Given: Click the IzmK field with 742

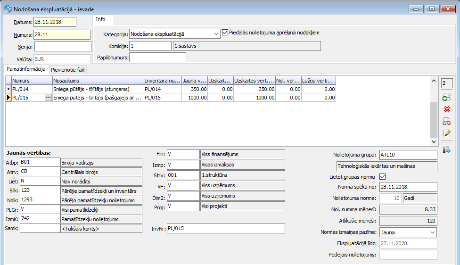Looking at the screenshot, I should point(40,219).
